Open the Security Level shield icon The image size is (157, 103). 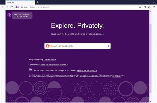[145, 7]
